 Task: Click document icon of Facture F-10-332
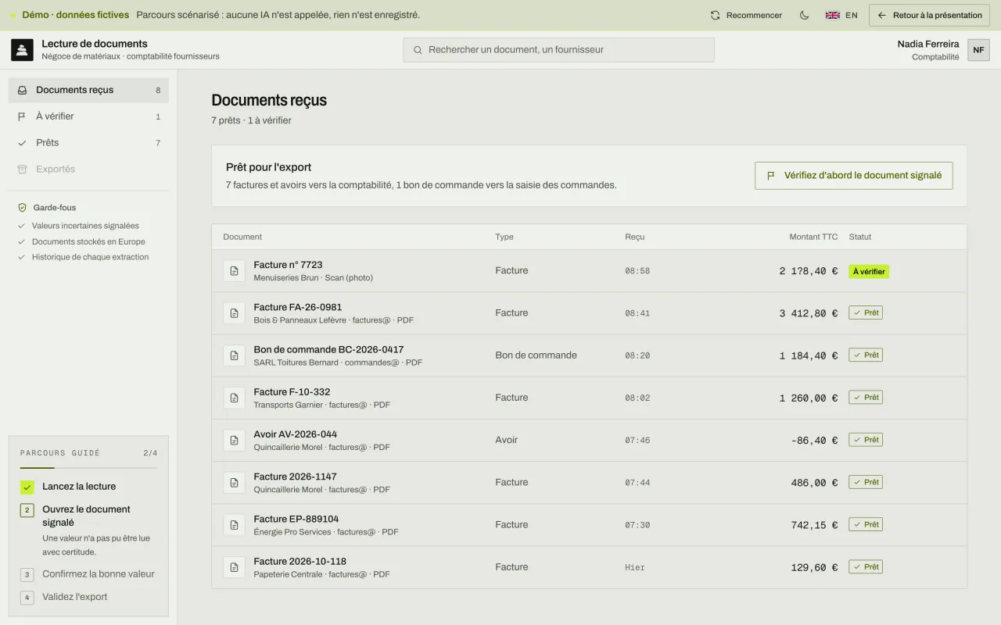point(234,398)
